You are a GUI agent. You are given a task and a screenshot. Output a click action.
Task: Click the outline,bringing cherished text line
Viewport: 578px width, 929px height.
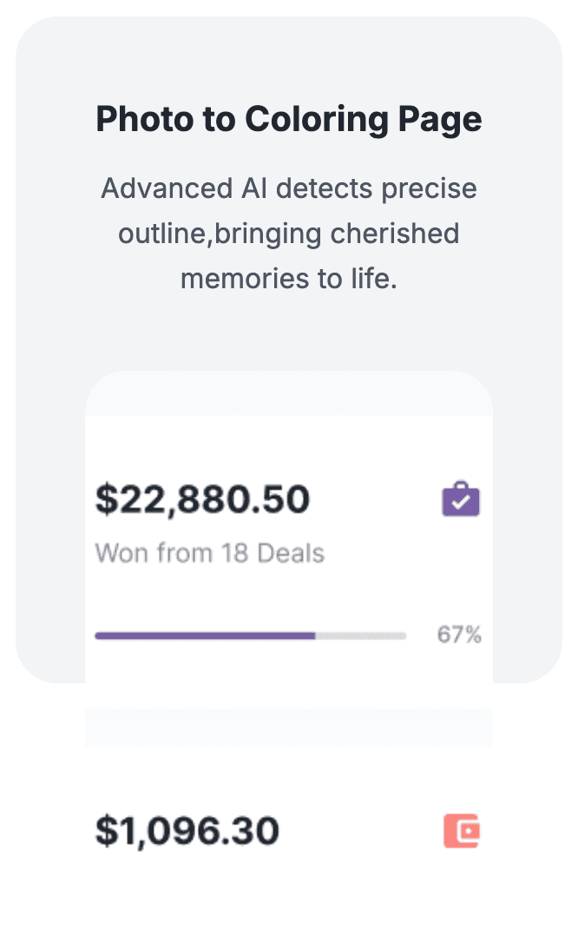tap(289, 234)
